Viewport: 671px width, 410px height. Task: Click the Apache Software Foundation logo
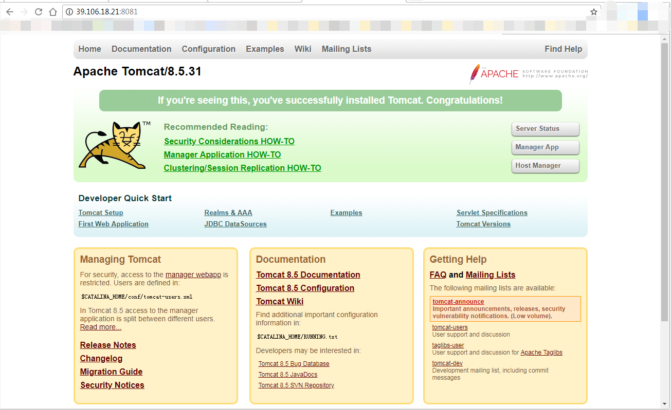tap(528, 74)
